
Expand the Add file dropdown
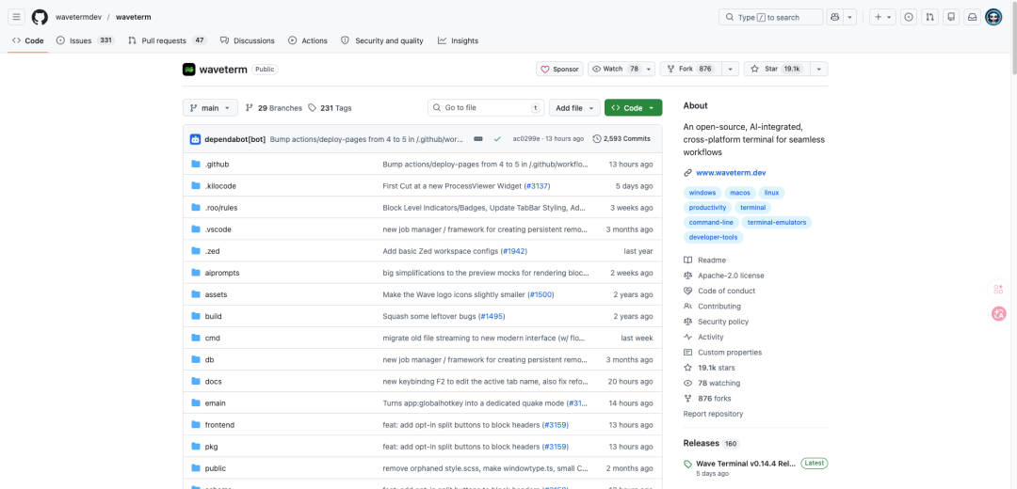coord(574,108)
